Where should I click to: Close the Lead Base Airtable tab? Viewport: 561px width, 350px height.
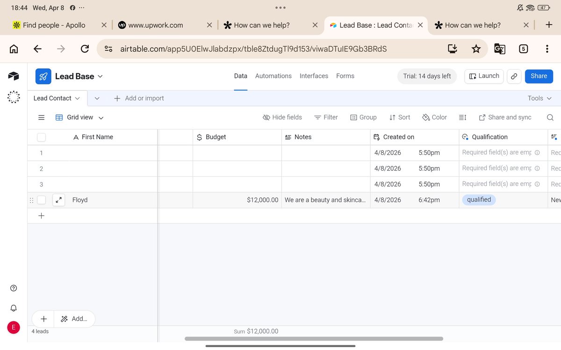pos(420,25)
